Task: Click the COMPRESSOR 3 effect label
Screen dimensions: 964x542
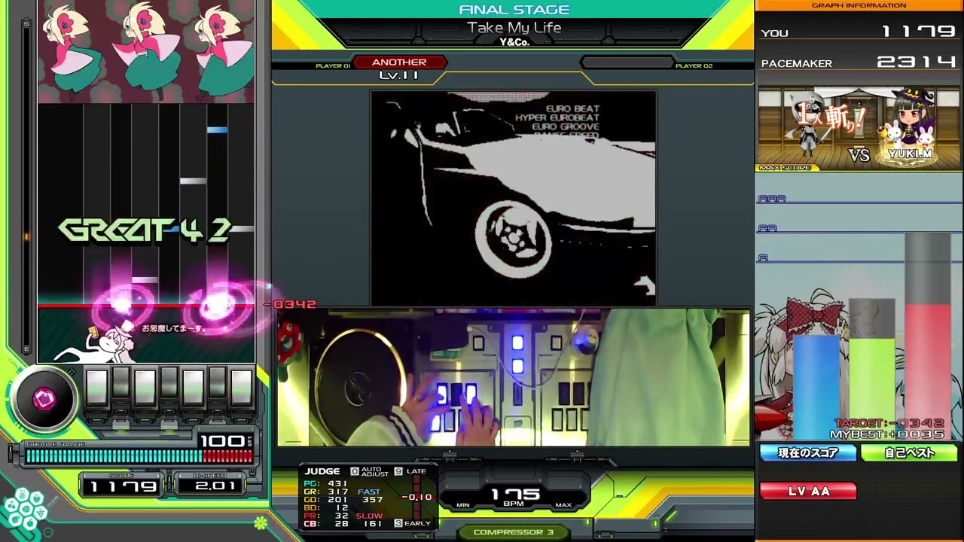Action: (514, 532)
